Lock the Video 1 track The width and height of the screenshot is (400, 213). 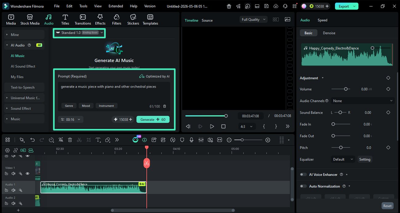(x=6, y=174)
